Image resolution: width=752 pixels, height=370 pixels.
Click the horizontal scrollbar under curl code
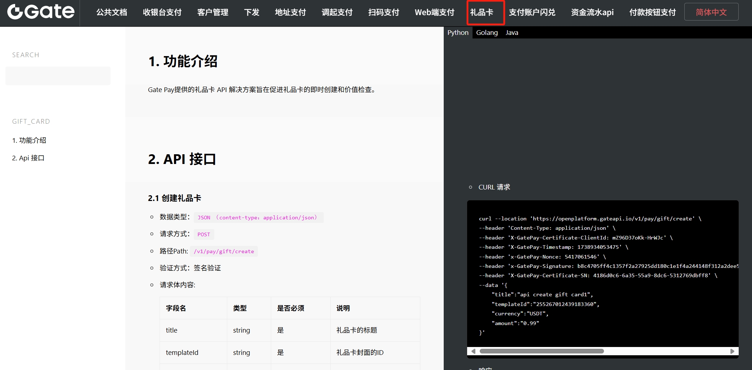click(541, 351)
